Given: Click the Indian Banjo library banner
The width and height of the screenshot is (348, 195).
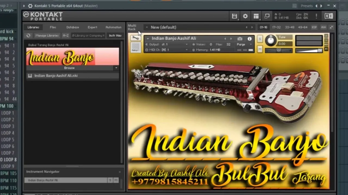Looking at the screenshot, I should pos(73,57).
